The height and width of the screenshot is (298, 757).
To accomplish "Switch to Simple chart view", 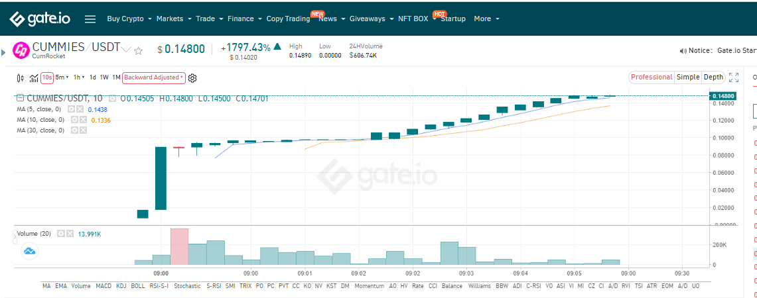I will [x=688, y=77].
